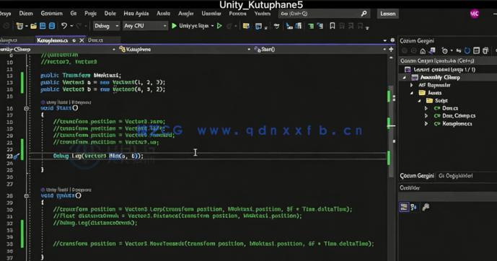This screenshot has height=261, width=497.
Task: Click the split editor plus icon
Action: pyautogui.click(x=391, y=50)
